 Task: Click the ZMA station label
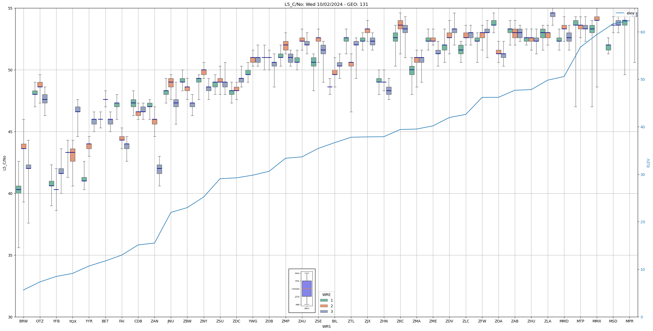[x=417, y=321]
